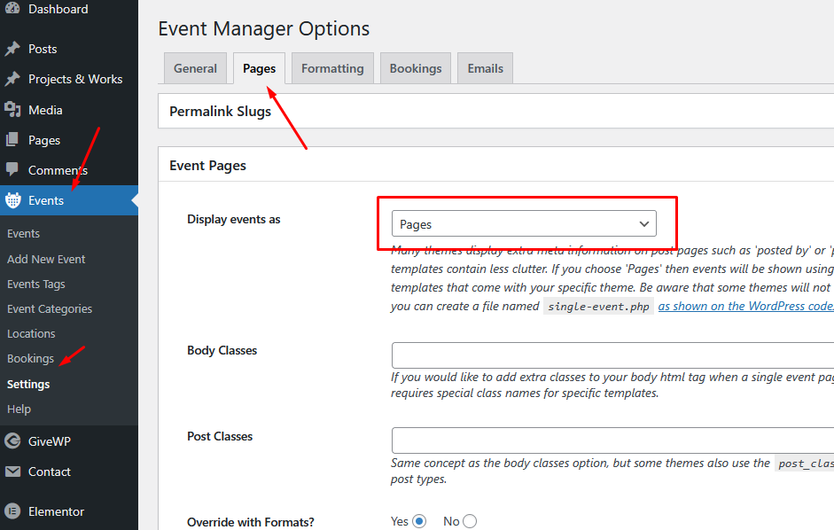Select No for Override with Formats
834x530 pixels.
coord(470,521)
